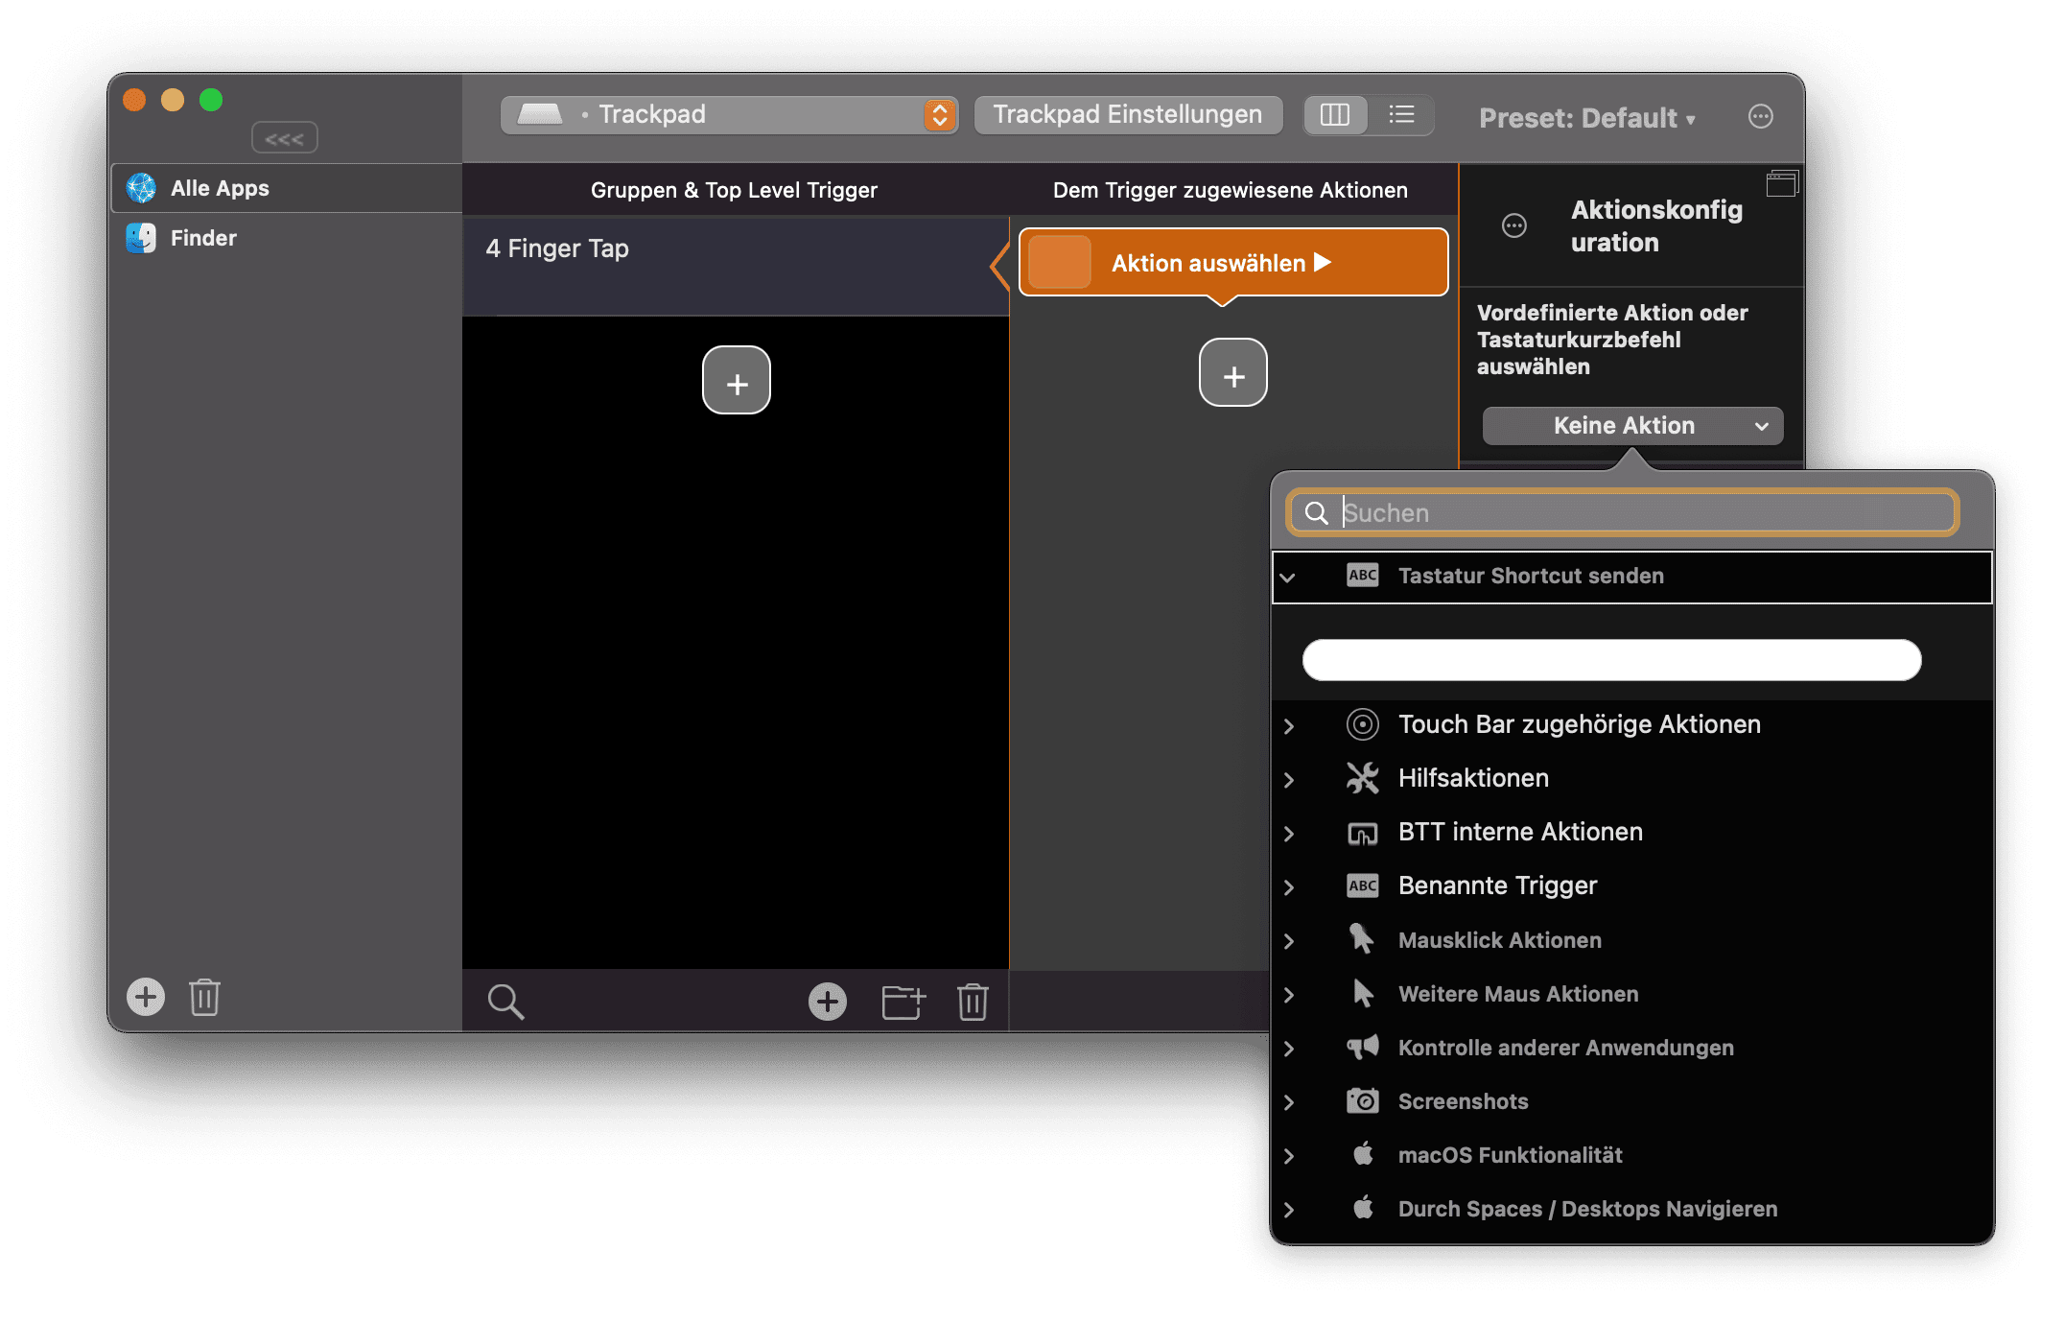Screen dimensions: 2064x1322
Task: Detach action configuration panel window icon
Action: click(x=1782, y=182)
